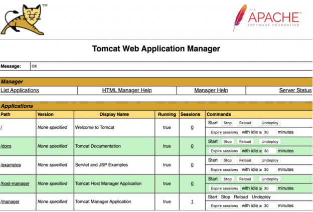Click the 'Path' column header
313x212 pixels.
click(x=6, y=114)
